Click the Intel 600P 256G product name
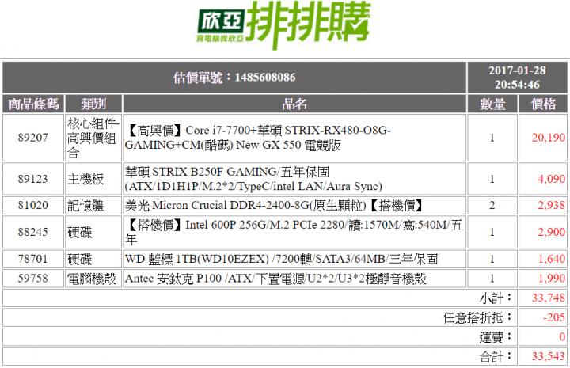This screenshot has height=368, width=570. (x=294, y=232)
